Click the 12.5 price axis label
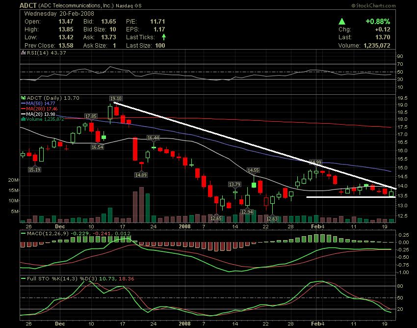 click(x=402, y=216)
